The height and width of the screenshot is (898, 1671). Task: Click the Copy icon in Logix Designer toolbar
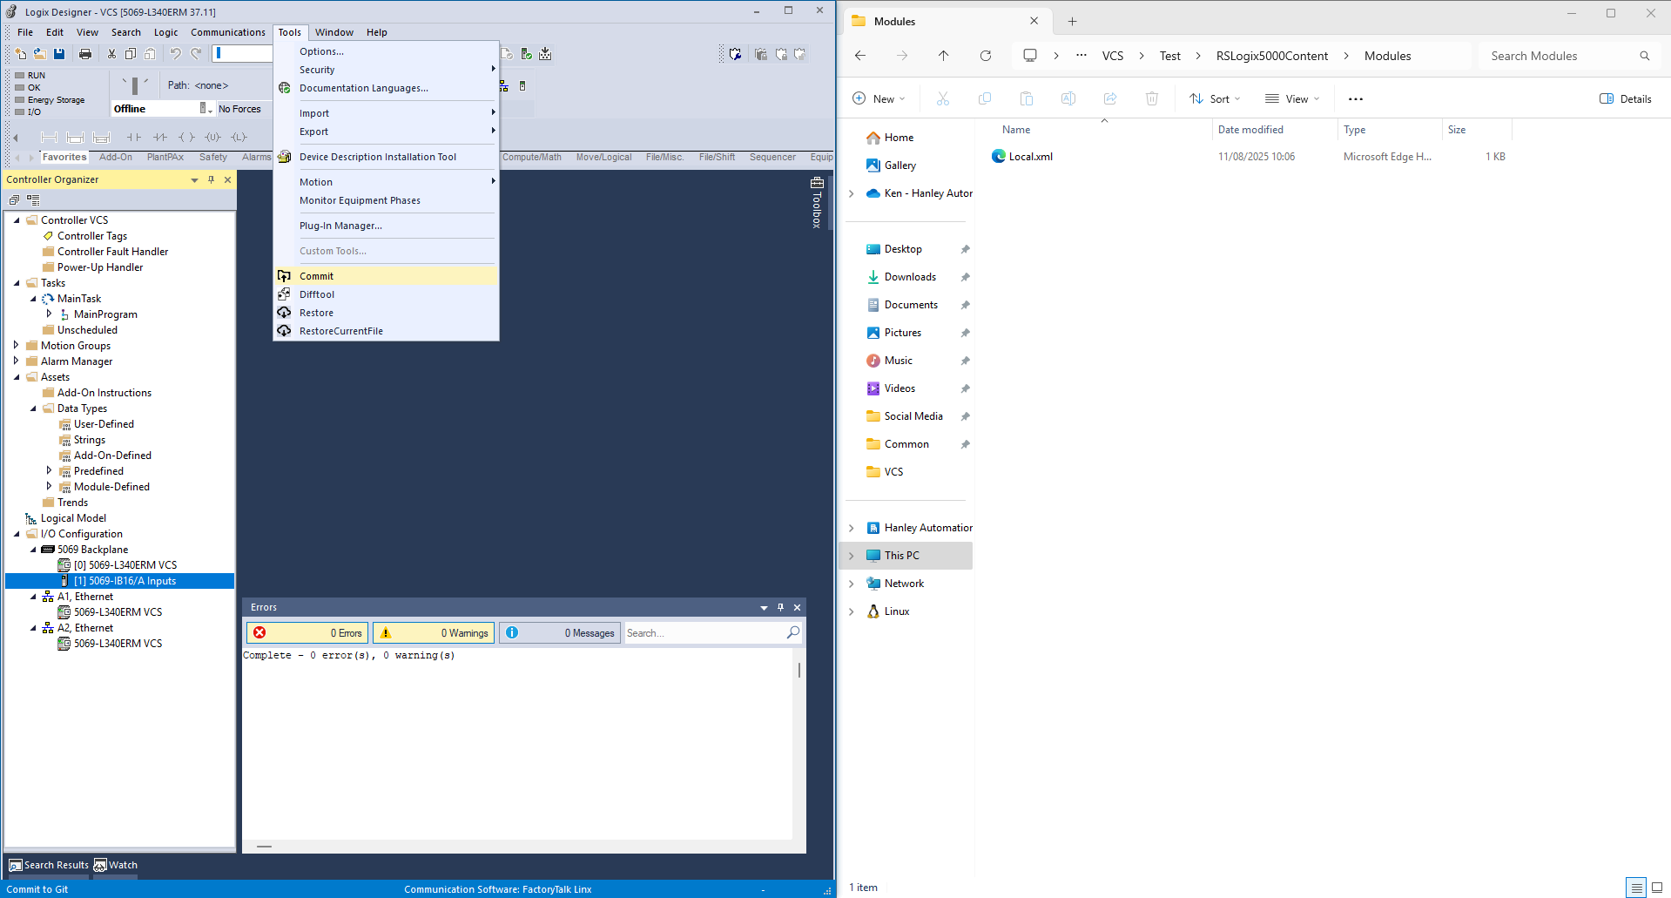coord(131,54)
